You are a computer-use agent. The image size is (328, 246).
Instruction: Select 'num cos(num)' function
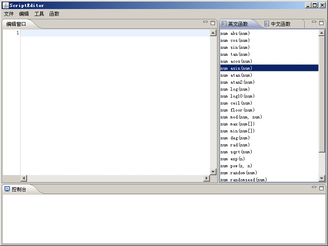coord(269,40)
